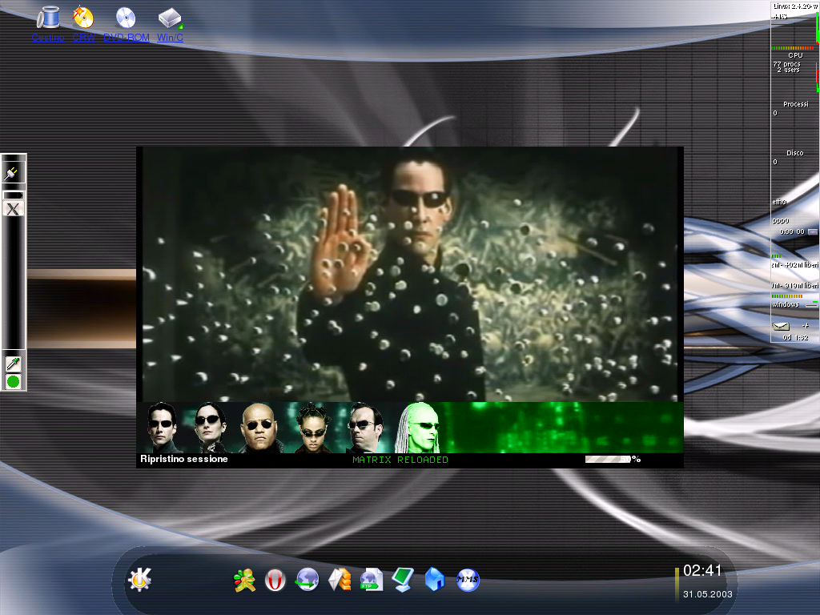Screen dimensions: 820x615
Task: Open the KDE K menu launcher
Action: click(139, 579)
